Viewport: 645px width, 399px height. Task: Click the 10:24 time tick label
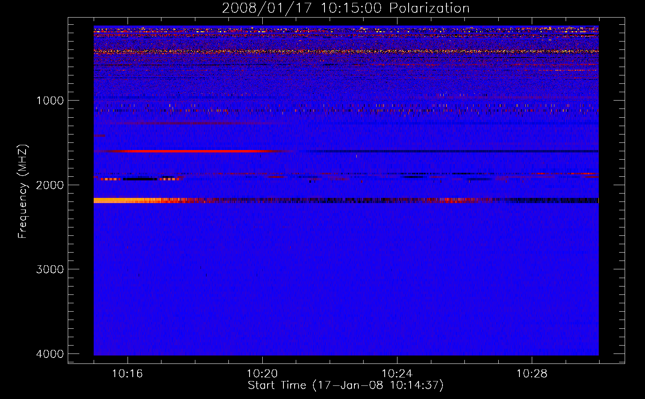point(397,374)
